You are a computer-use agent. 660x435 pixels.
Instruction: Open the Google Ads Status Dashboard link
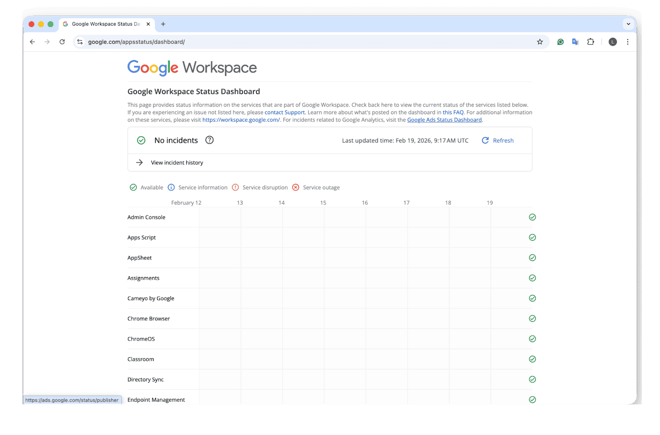pyautogui.click(x=444, y=120)
